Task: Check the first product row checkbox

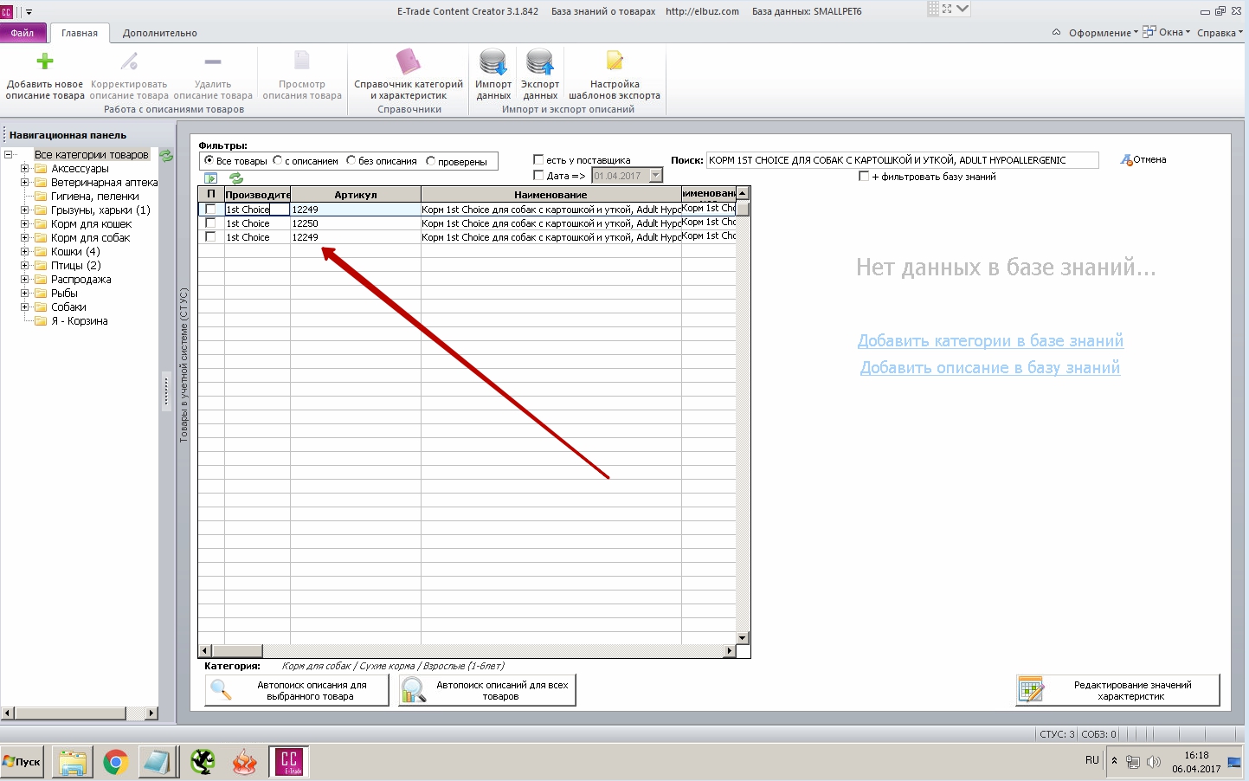Action: [x=210, y=210]
